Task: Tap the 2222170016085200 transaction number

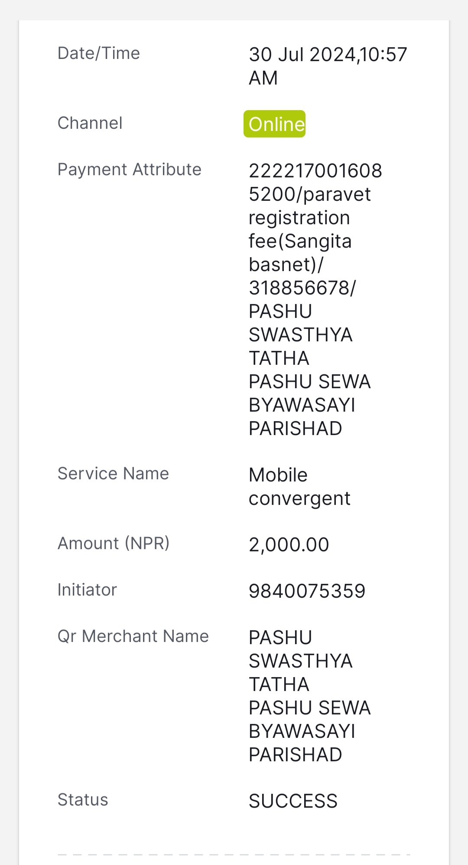Action: (315, 183)
